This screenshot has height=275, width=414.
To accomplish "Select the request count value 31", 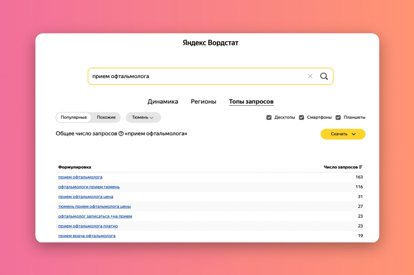I will 360,197.
